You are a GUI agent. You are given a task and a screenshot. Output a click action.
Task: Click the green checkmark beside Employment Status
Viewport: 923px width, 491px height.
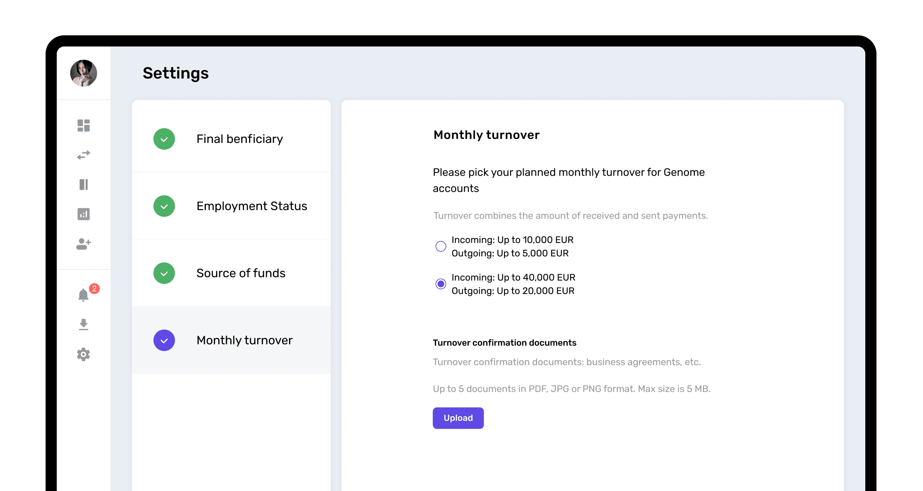(164, 206)
